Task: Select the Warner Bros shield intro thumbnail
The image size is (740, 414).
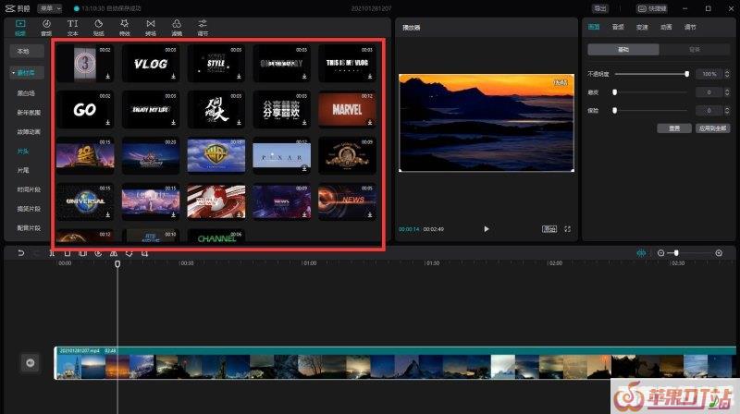Action: (216, 155)
